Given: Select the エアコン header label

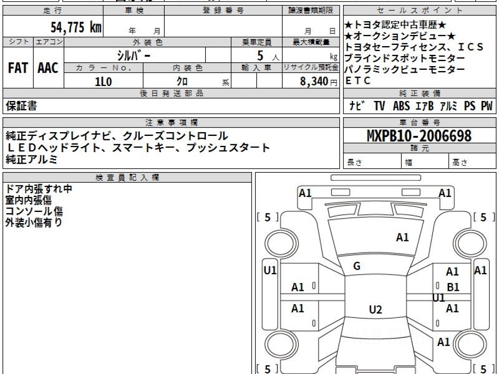Looking at the screenshot, I should point(49,42).
